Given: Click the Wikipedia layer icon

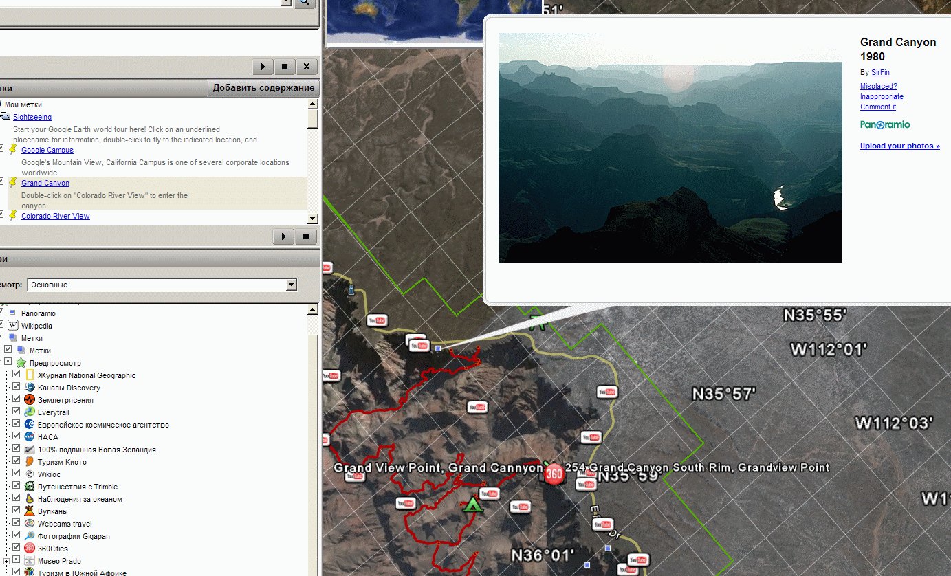Looking at the screenshot, I should 13,326.
